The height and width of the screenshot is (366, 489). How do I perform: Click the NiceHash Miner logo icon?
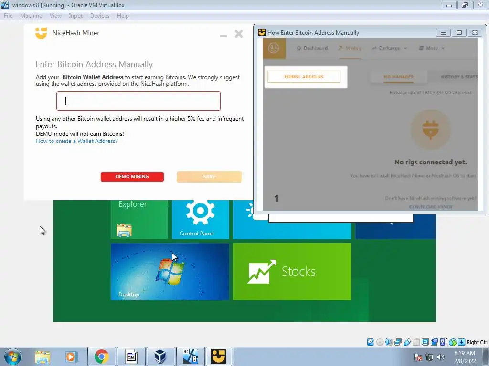41,33
